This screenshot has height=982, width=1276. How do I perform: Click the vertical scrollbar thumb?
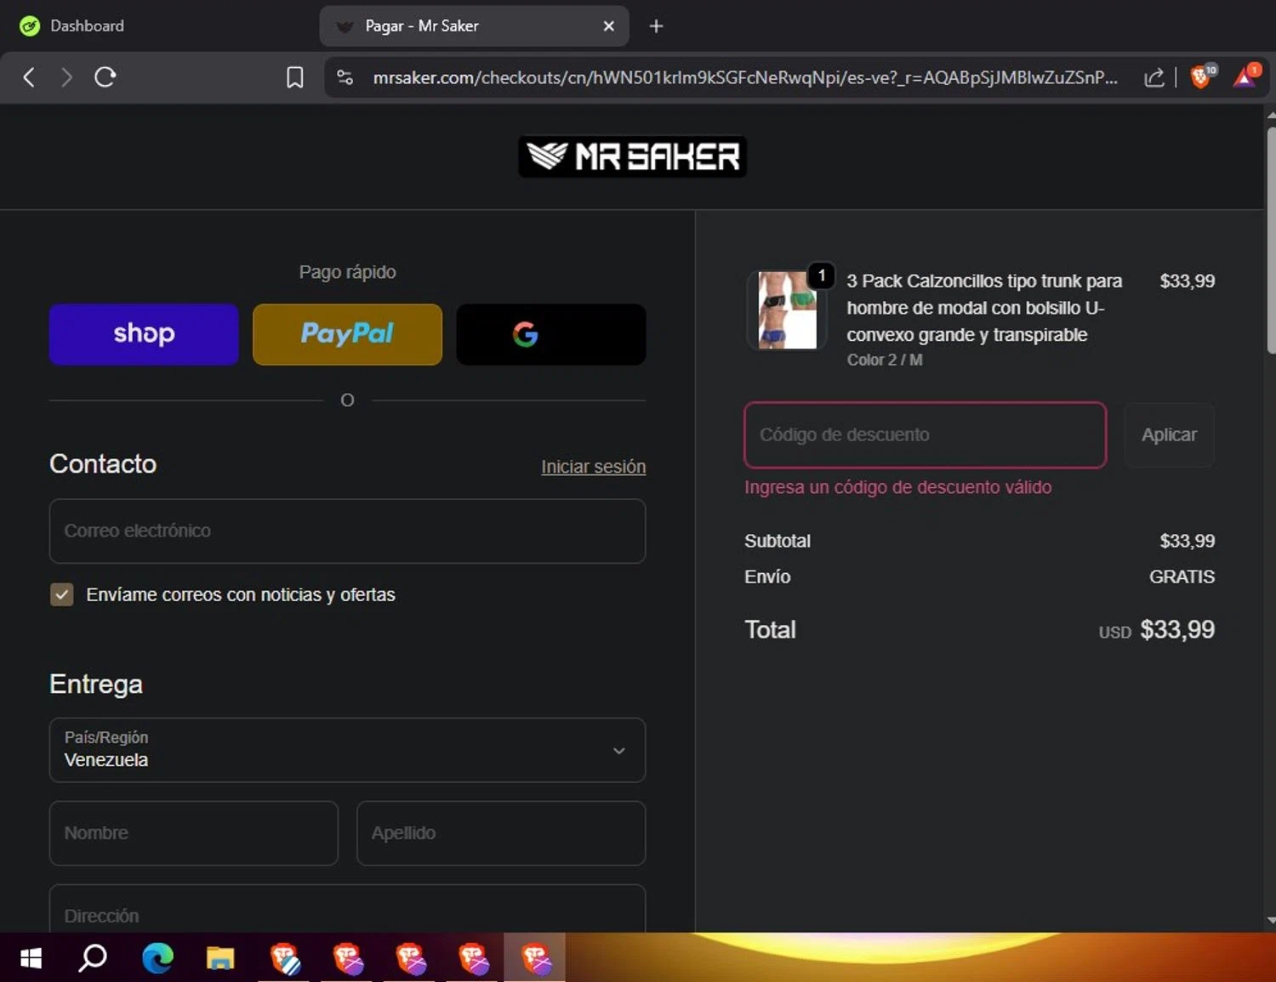click(x=1271, y=240)
